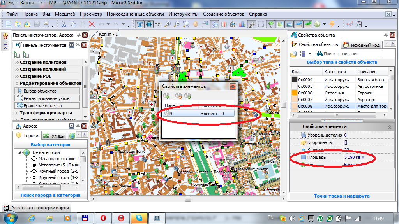Click the lightning bolt toolbar icon
The height and width of the screenshot is (224, 399).
tap(332, 24)
